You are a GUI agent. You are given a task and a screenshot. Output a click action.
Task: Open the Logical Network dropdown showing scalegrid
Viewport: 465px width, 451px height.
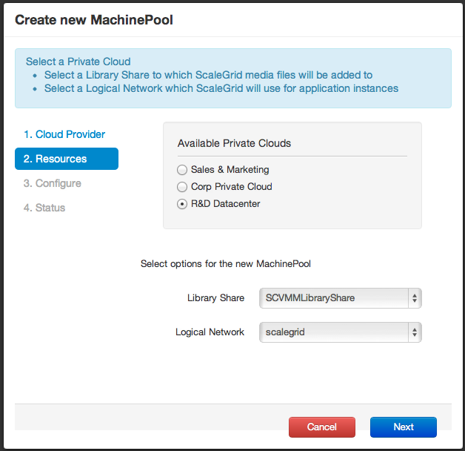[333, 332]
